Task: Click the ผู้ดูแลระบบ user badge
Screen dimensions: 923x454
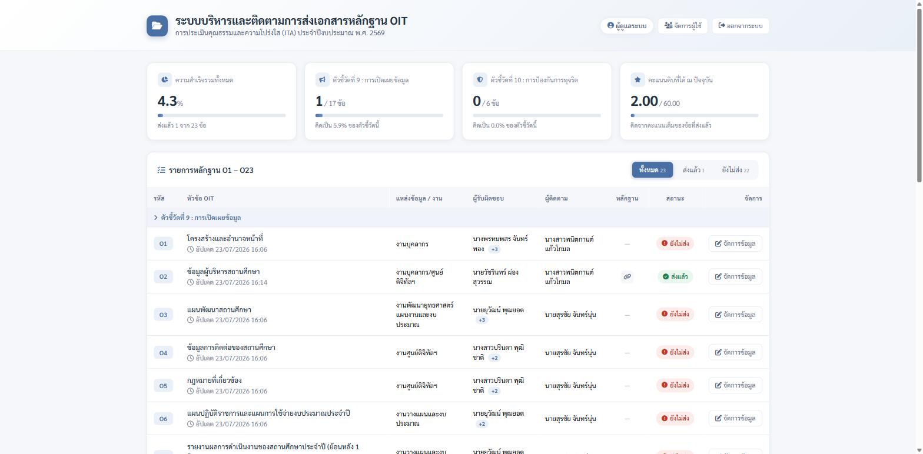Action: coord(627,26)
